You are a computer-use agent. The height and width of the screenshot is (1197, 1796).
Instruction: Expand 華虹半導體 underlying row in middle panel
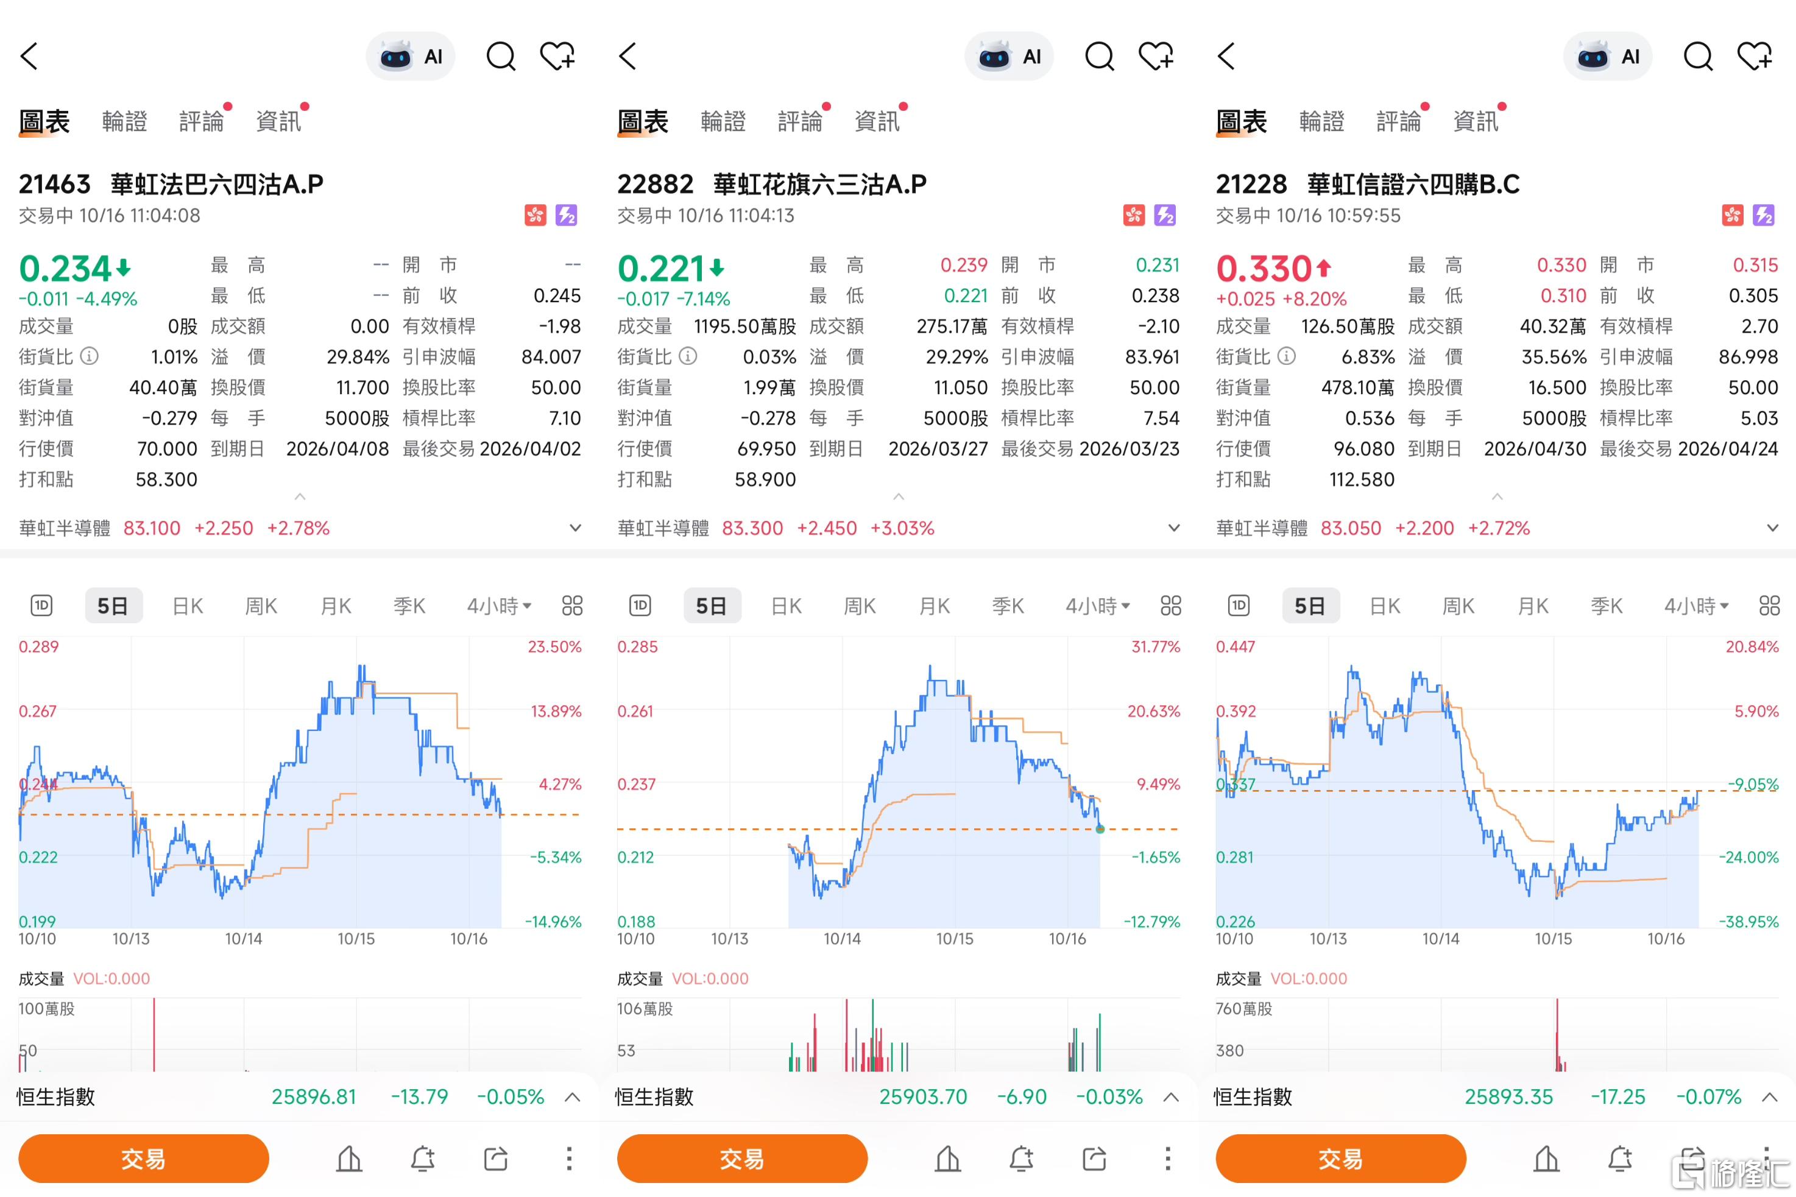pyautogui.click(x=1174, y=528)
